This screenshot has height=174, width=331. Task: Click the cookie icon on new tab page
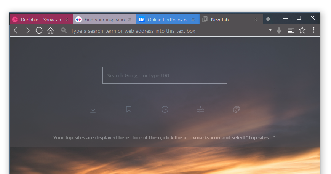(237, 109)
